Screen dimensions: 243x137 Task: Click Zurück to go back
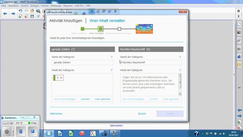pos(142,114)
